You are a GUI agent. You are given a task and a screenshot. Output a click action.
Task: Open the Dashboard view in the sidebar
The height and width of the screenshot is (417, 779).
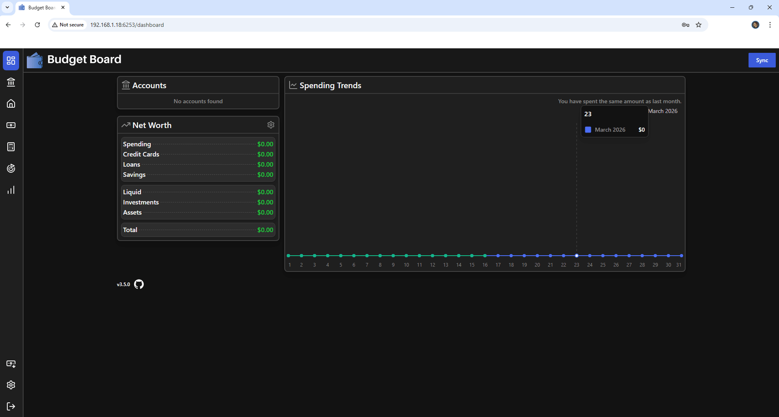coord(11,61)
